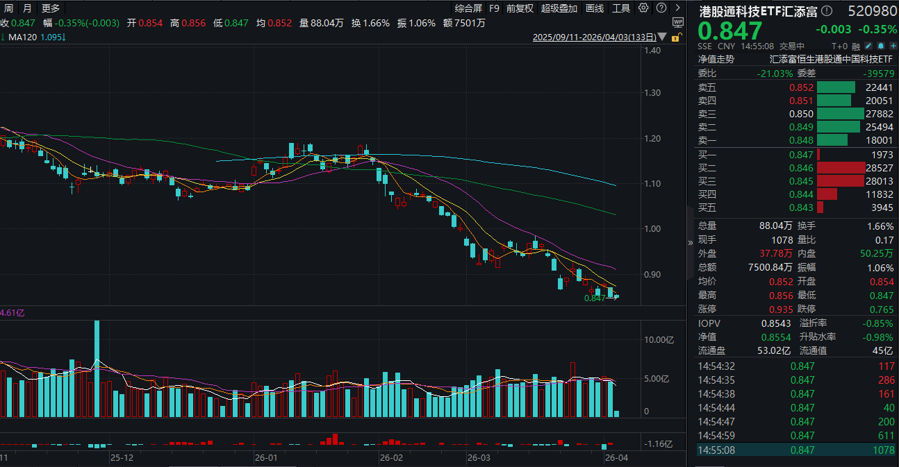The height and width of the screenshot is (467, 899).
Task: Expand the date range dropdown triangle
Action: click(x=661, y=37)
